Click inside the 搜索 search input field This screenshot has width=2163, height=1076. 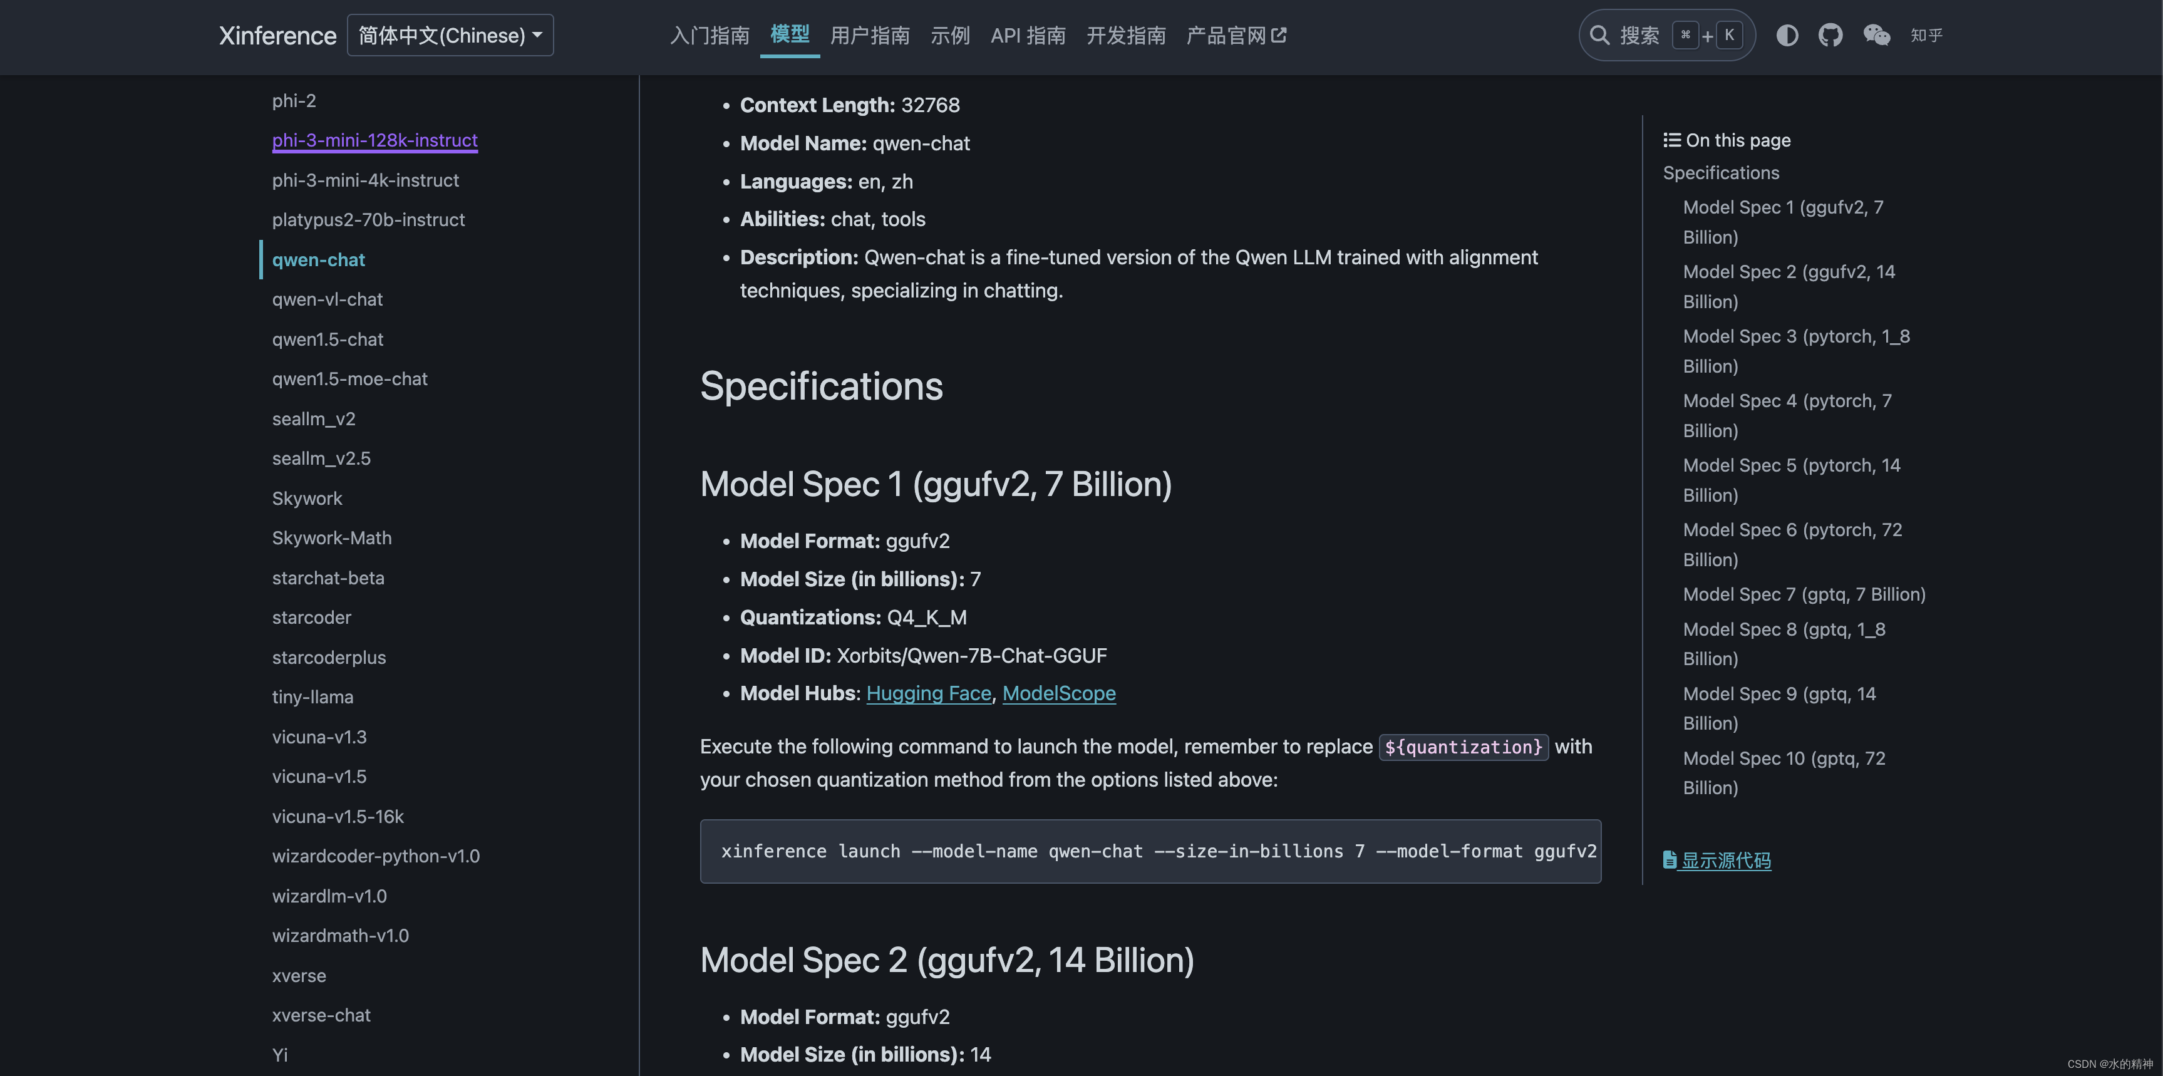click(x=1641, y=35)
